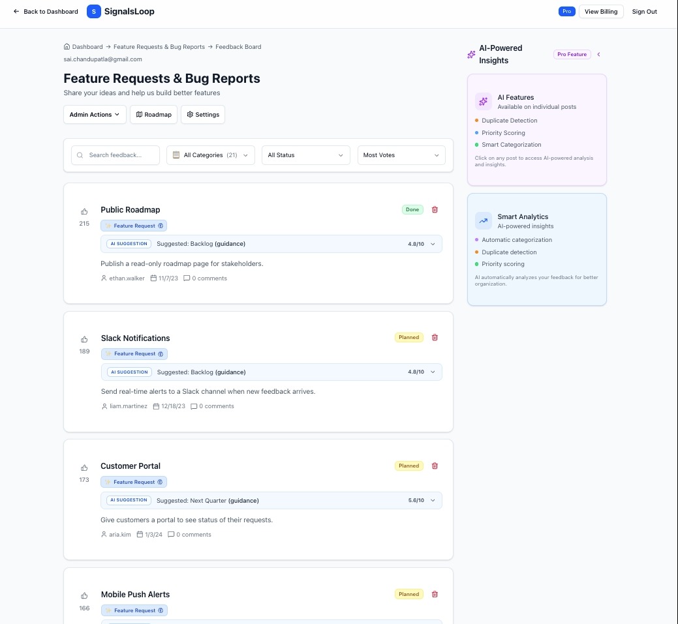The width and height of the screenshot is (678, 624).
Task: Click the home icon in the breadcrumb
Action: pos(67,46)
